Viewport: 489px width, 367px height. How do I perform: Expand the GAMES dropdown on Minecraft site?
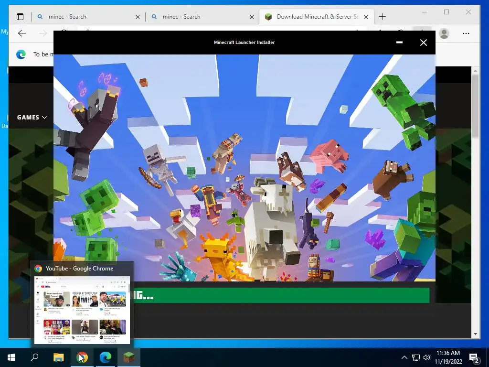[x=32, y=118]
